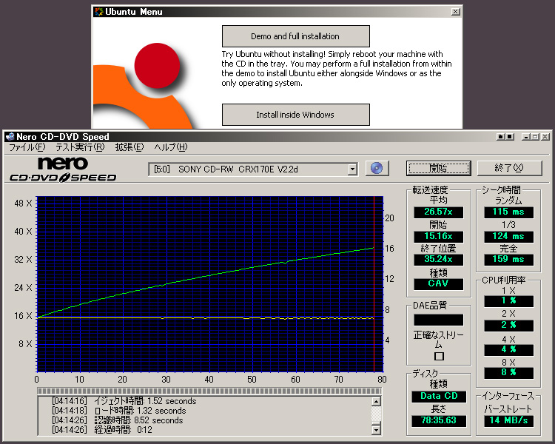Maximize the Nero CD-DVD Speed window
This screenshot has height=444, width=555.
point(535,137)
